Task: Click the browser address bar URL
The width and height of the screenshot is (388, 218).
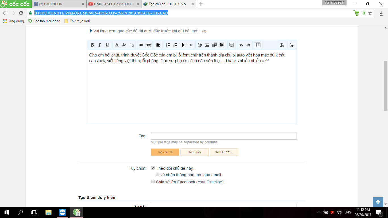Action: [101, 13]
